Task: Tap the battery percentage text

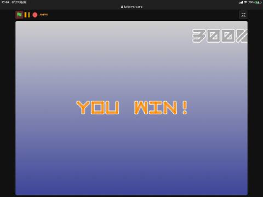Action: click(x=251, y=2)
